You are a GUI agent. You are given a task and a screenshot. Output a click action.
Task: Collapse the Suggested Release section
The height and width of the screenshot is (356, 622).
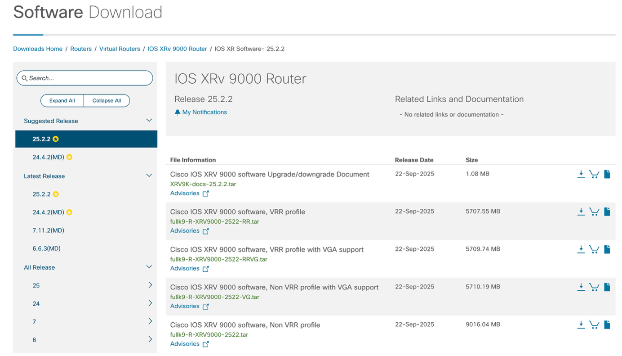pos(149,120)
